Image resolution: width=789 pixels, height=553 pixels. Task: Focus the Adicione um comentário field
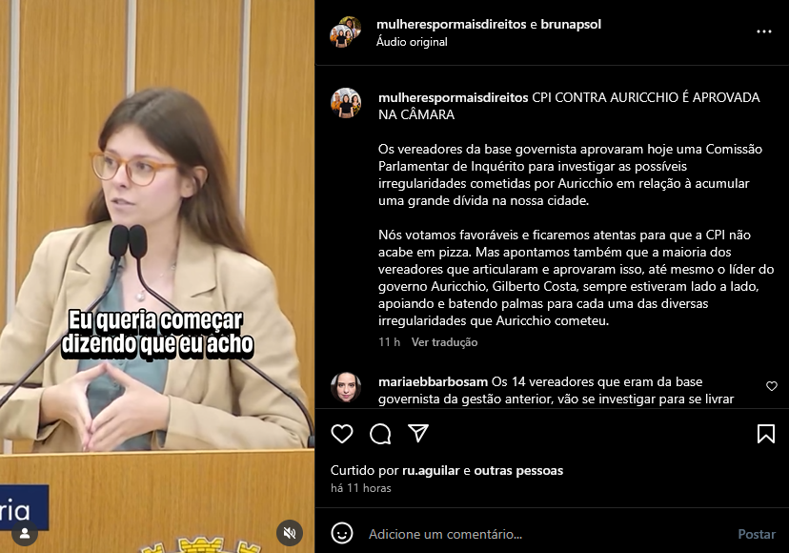point(549,534)
